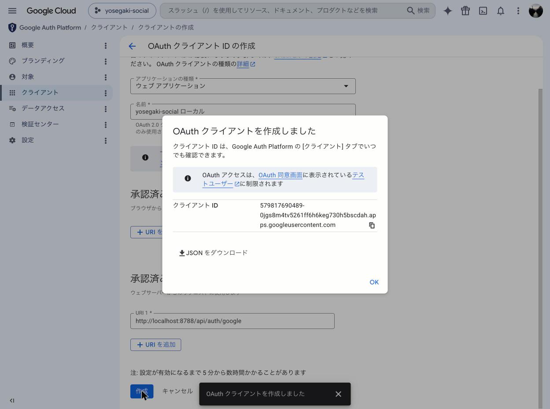
Task: Click the 検索 search button
Action: click(418, 11)
